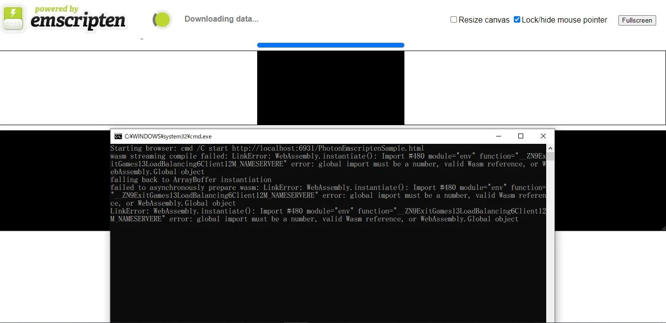Enable the Resize canvas checkbox
The image size is (666, 323).
454,20
